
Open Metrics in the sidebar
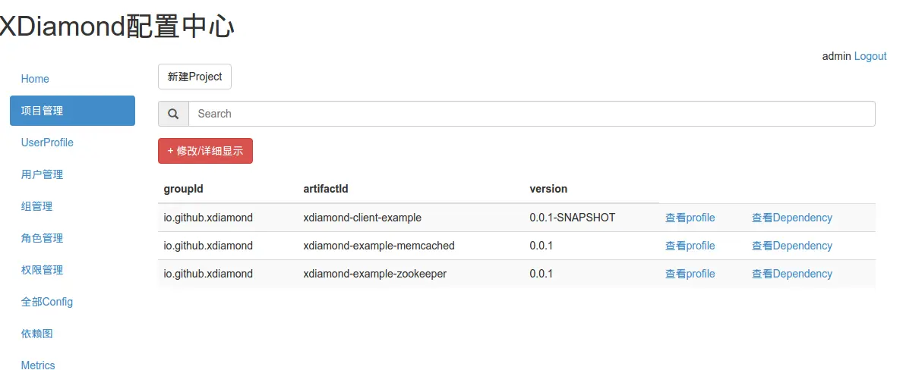click(x=38, y=365)
